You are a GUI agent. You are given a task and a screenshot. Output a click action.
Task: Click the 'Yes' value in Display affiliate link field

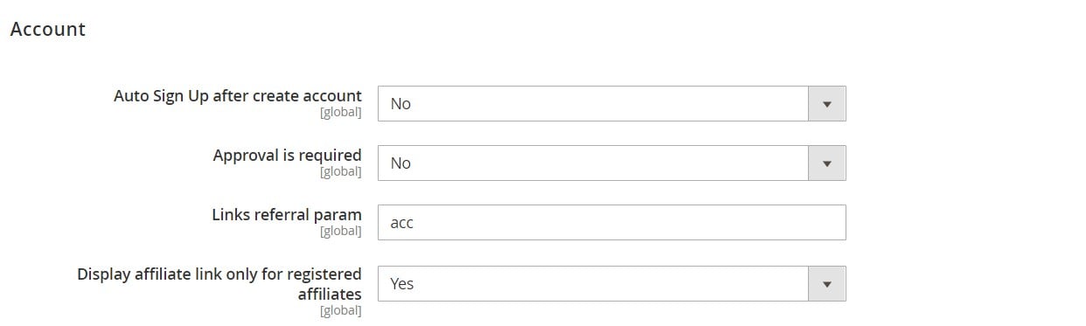point(402,284)
